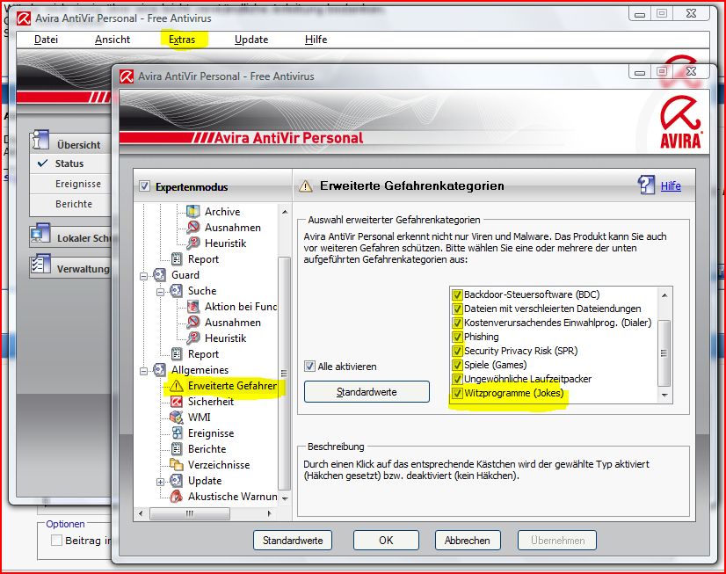Click the Übernehmen button
726x574 pixels.
(x=557, y=541)
